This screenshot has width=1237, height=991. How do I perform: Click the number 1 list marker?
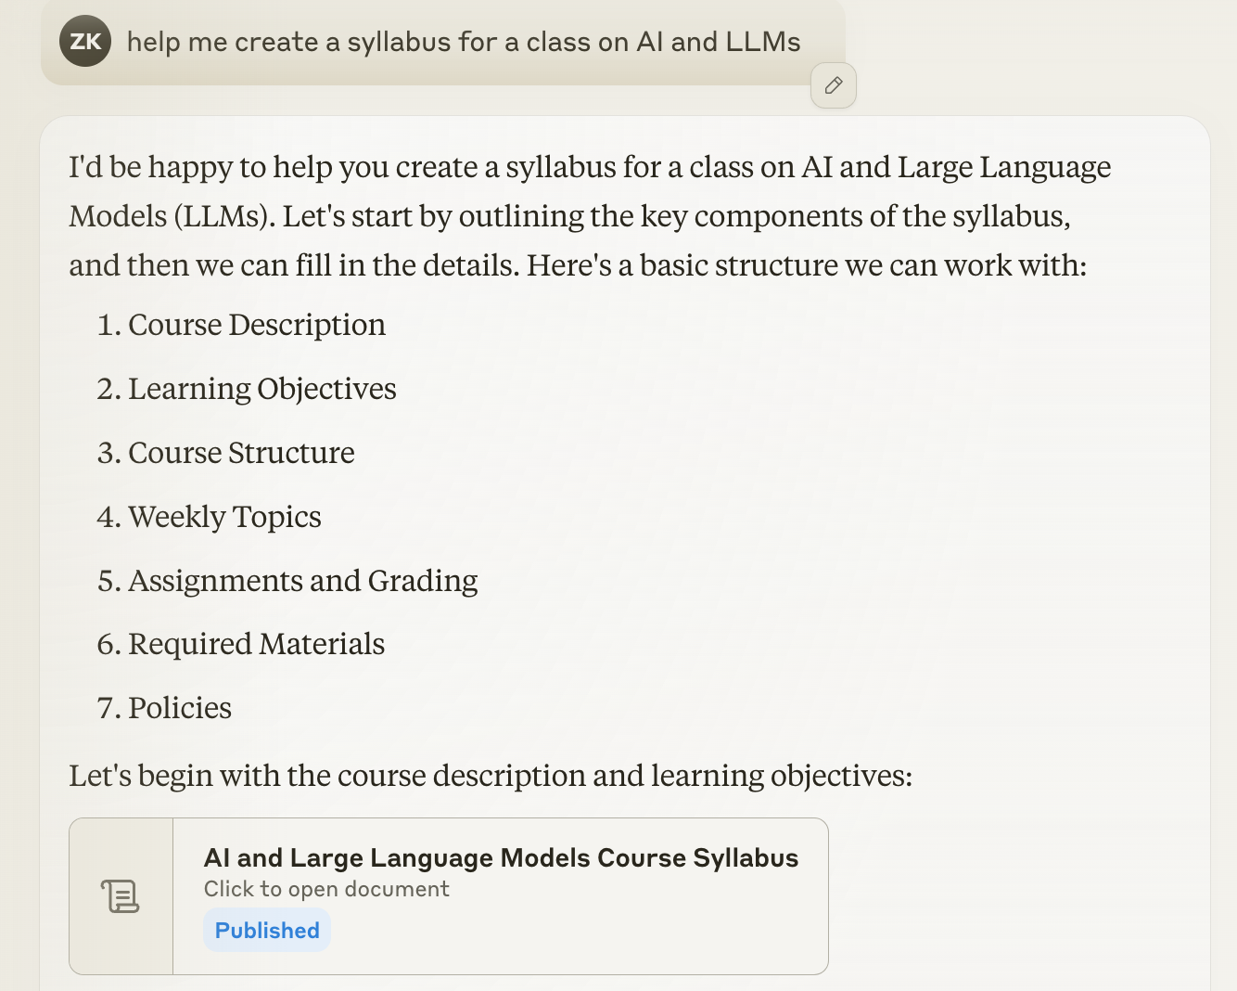tap(108, 325)
